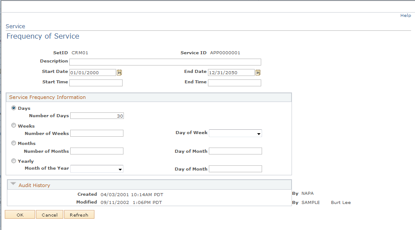Select the Yearly frequency radio button
The width and height of the screenshot is (415, 230).
coord(13,161)
